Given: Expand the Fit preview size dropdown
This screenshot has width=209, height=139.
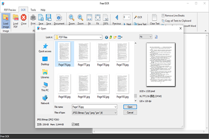Looking at the screenshot, I should 150,36.
